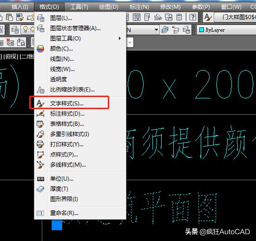Click the Text Style icon in toolbar
The image size is (256, 241).
coord(208,17)
